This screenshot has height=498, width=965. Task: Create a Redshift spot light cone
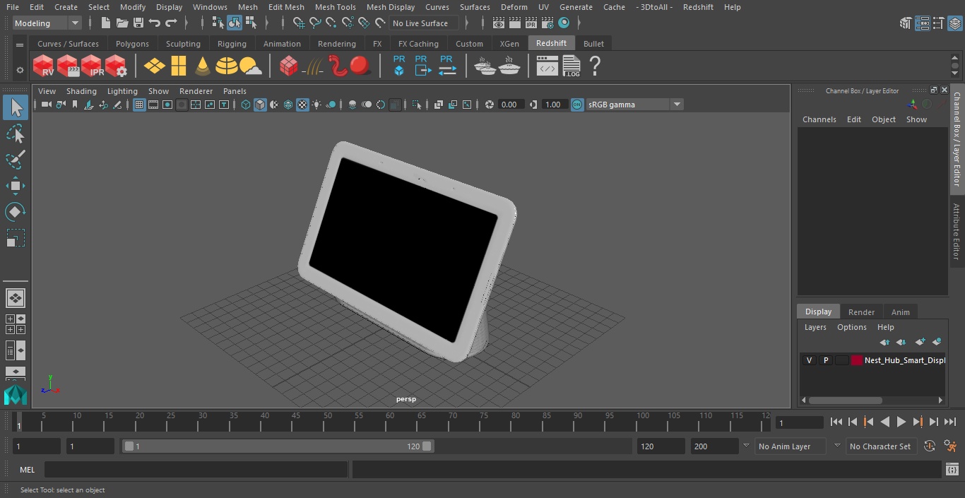point(203,66)
